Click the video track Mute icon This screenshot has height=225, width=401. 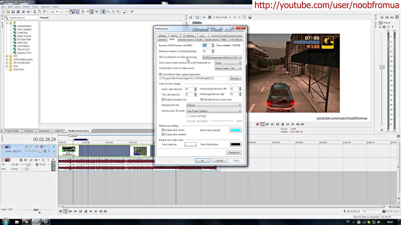point(49,147)
